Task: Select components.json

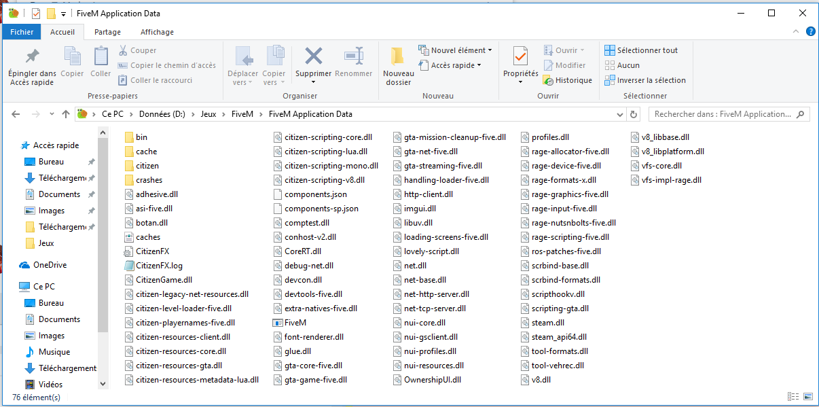Action: (310, 194)
